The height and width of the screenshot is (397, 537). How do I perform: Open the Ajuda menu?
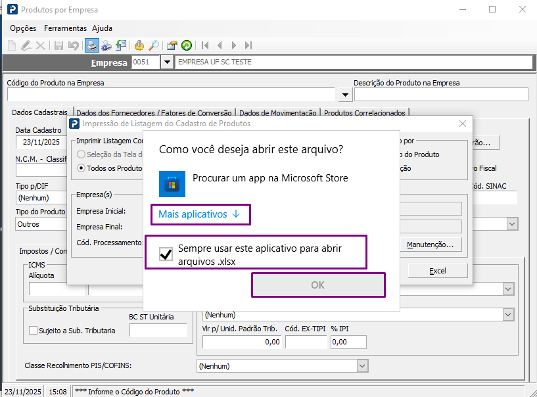(x=102, y=28)
